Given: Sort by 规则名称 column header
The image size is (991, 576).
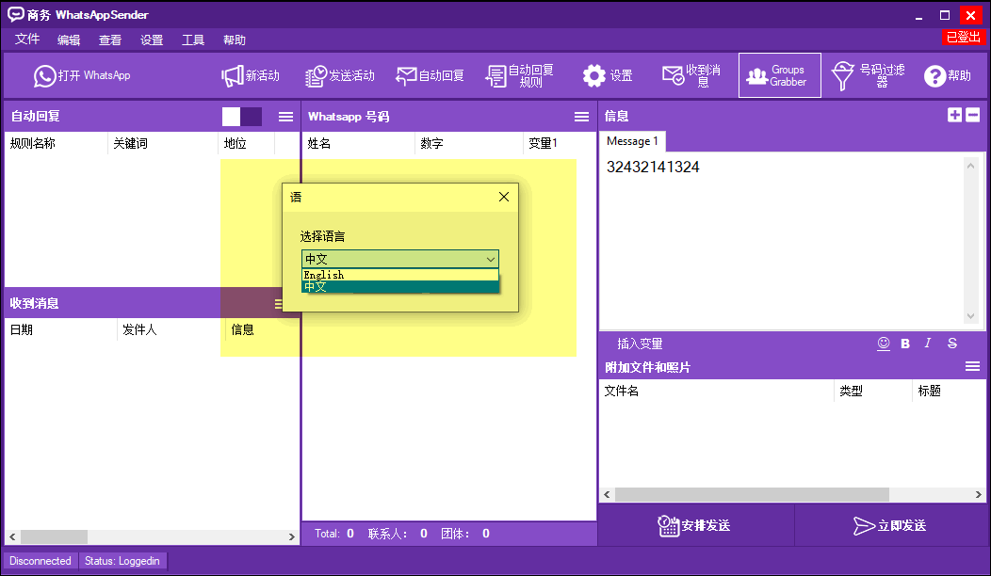Looking at the screenshot, I should [x=57, y=143].
